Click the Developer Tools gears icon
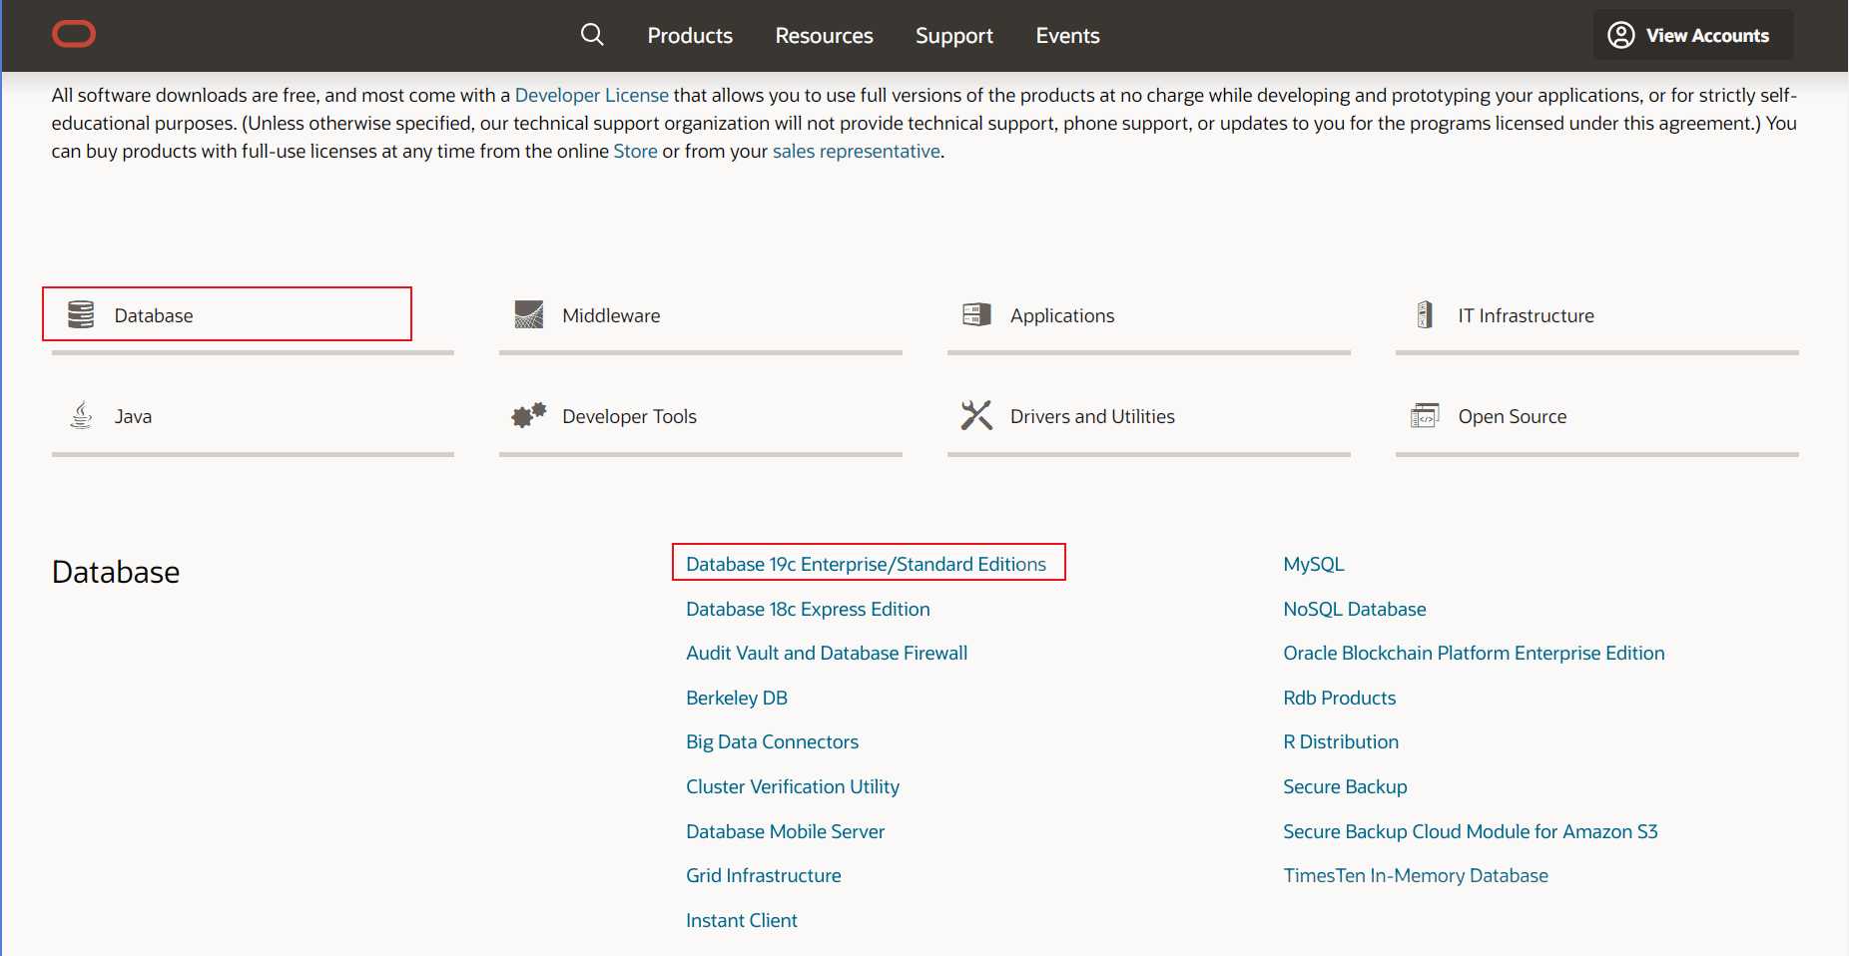This screenshot has width=1849, height=956. pyautogui.click(x=529, y=416)
